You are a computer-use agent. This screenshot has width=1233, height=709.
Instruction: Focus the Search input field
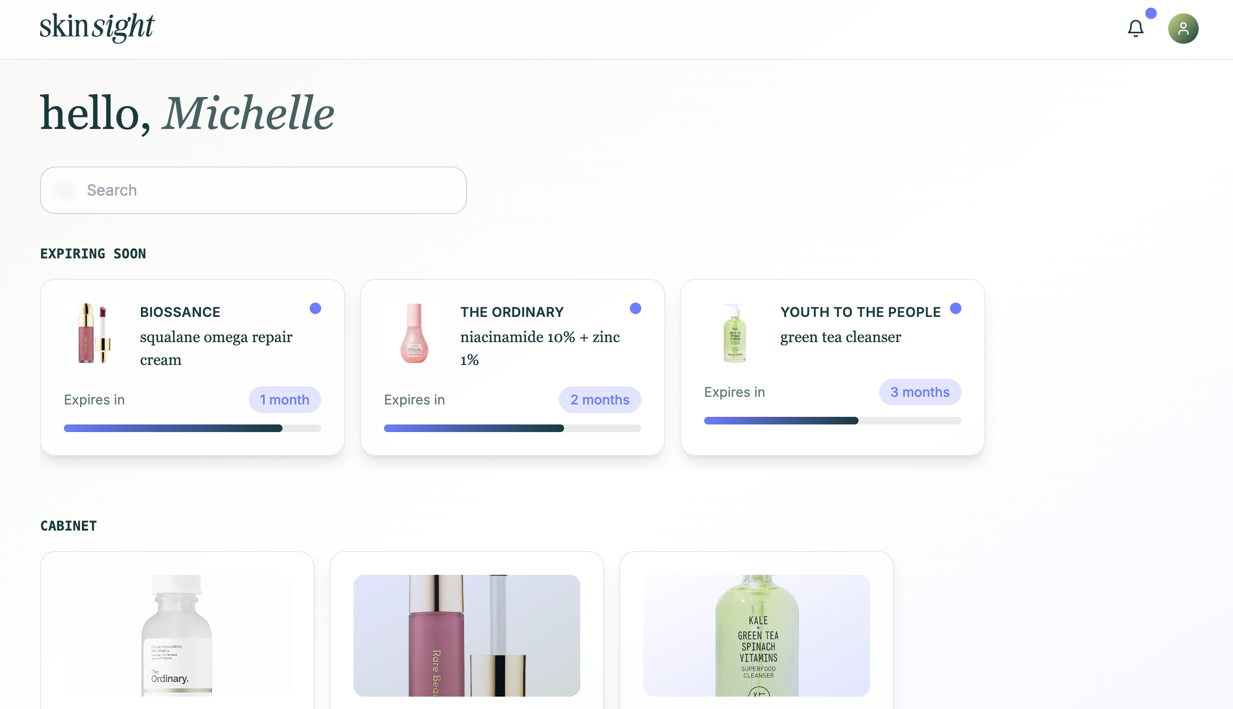pos(253,190)
